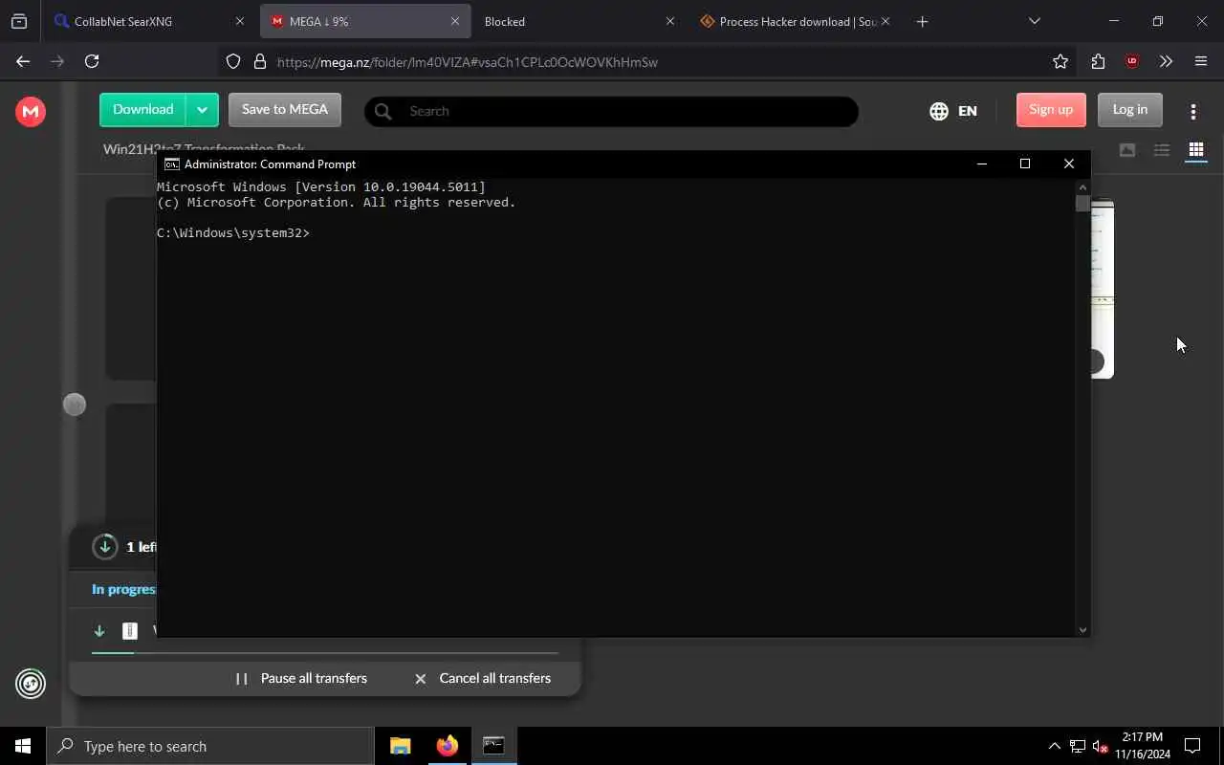
Task: Maximize the Command Prompt window
Action: [1025, 164]
